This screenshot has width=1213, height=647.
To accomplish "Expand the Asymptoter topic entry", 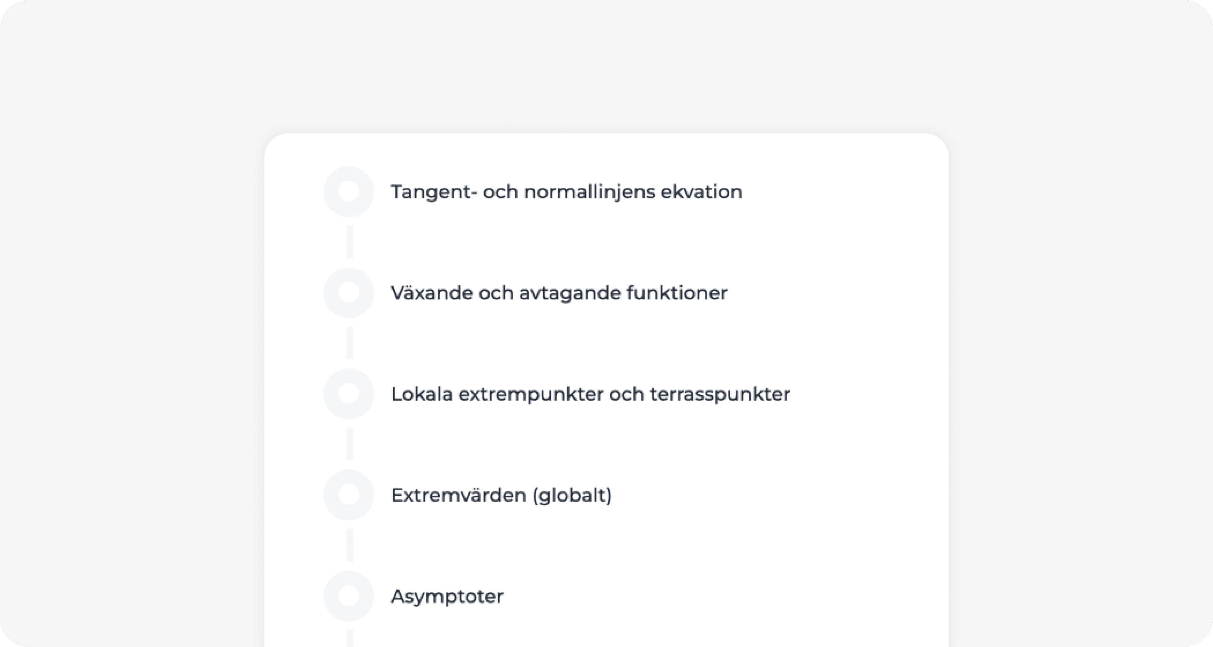I will tap(447, 596).
